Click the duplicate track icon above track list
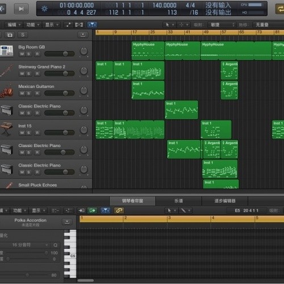Screen dimensions: 284x284 (x=10, y=35)
